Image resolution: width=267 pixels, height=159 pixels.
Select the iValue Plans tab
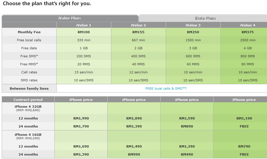pos(70,18)
